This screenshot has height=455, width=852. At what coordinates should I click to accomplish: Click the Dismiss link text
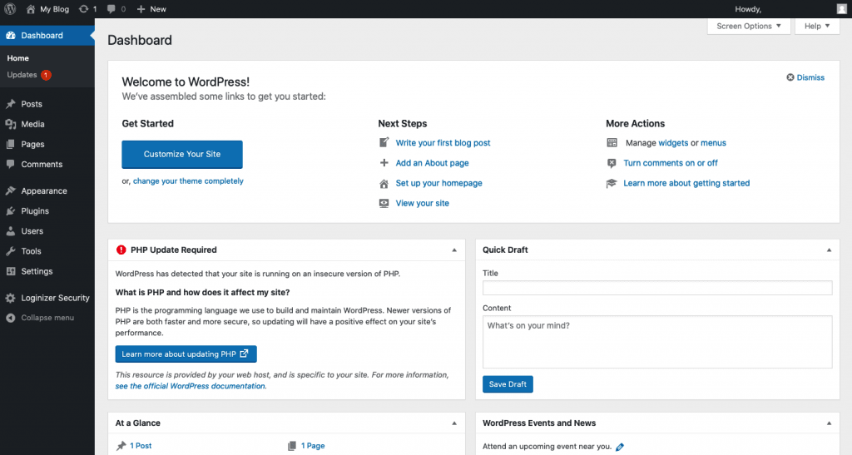pyautogui.click(x=810, y=77)
